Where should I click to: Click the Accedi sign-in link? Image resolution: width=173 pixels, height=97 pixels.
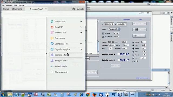(80, 9)
